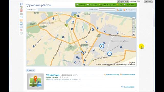Click the lower green marker west of the river
The width and height of the screenshot is (164, 92).
pos(66,25)
